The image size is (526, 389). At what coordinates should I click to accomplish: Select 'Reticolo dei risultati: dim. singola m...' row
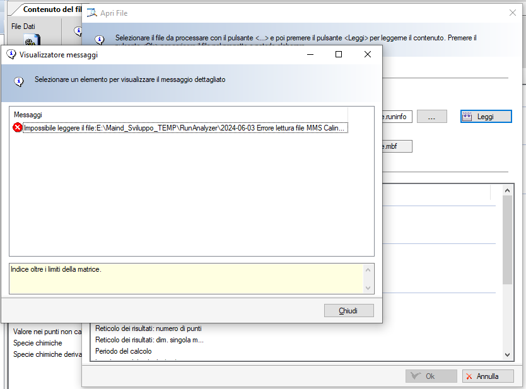point(149,340)
